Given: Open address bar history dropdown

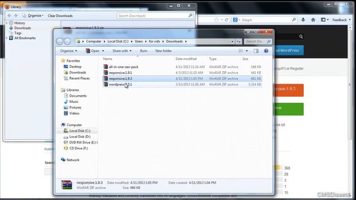Looking at the screenshot, I should tap(232, 42).
